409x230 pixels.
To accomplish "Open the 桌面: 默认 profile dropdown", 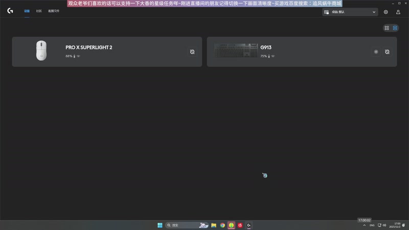I will coord(350,12).
